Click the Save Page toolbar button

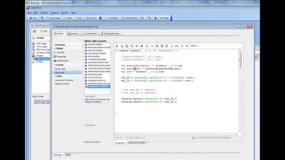coord(53,18)
